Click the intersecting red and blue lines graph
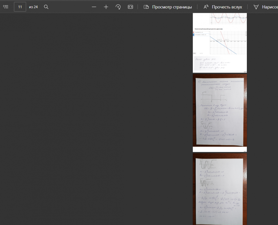Image resolution: width=278 pixels, height=225 pixels. tap(228, 43)
